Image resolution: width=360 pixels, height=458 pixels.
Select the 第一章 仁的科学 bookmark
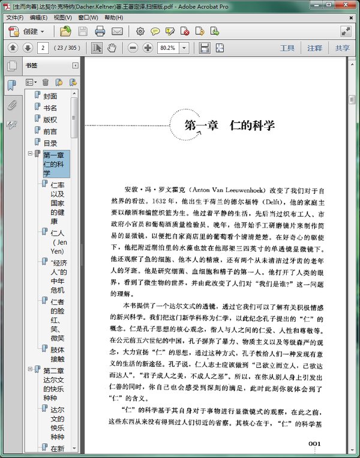[56, 164]
